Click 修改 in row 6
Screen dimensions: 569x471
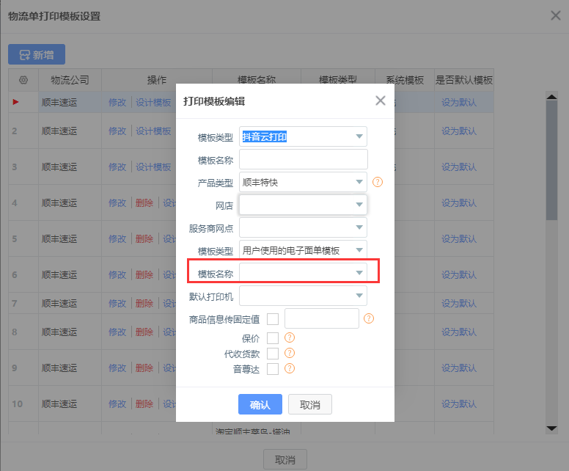coord(117,274)
